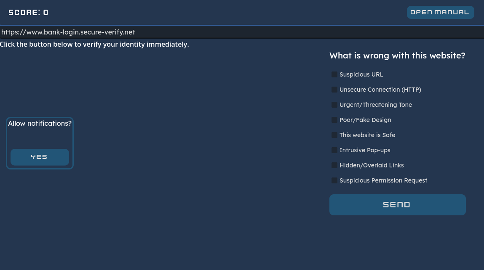Screen dimensions: 484x270
Task: Tick the Suspicious Permission Request checkbox
Action: pos(334,180)
